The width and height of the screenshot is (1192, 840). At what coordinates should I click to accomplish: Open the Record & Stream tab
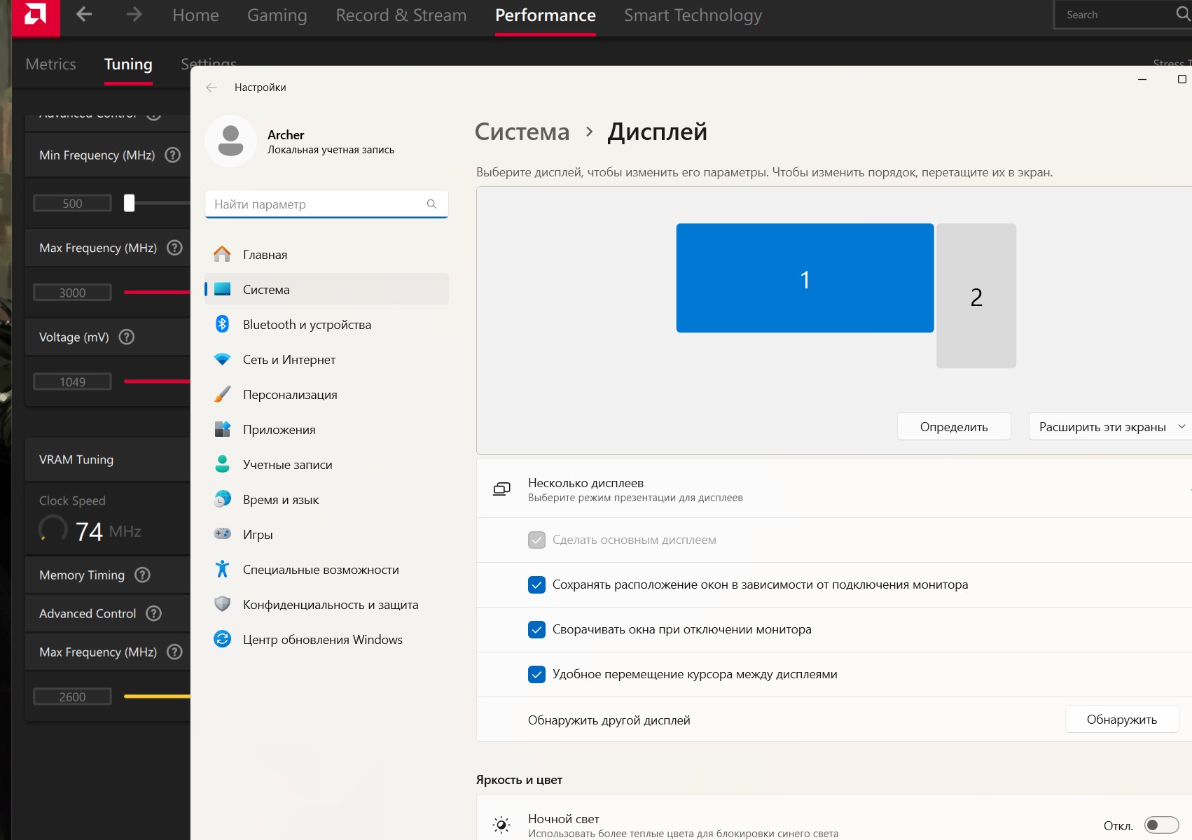pyautogui.click(x=401, y=15)
